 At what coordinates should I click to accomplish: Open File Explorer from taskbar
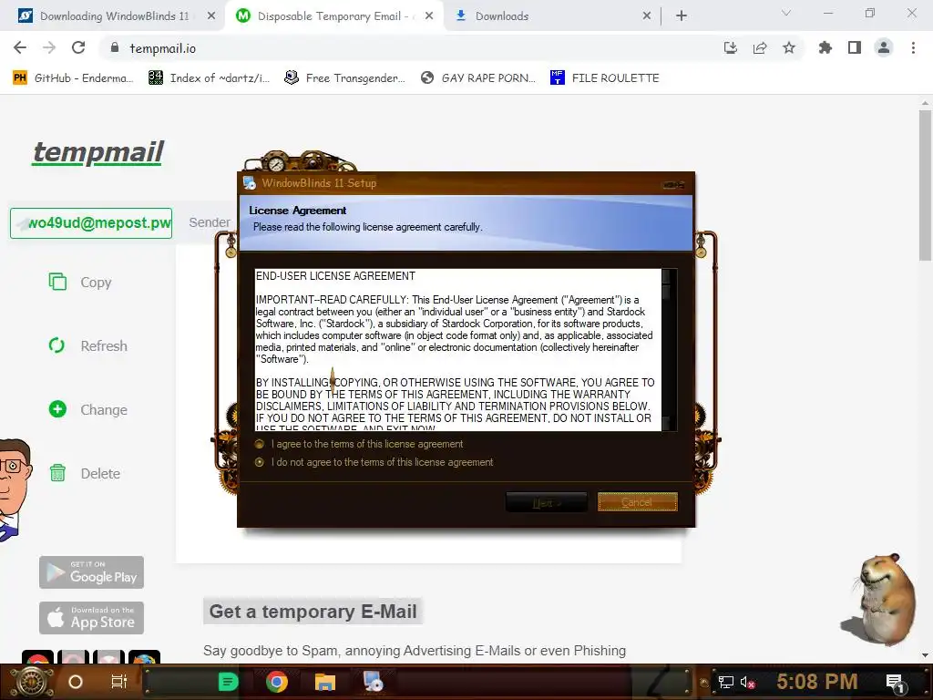tap(325, 682)
